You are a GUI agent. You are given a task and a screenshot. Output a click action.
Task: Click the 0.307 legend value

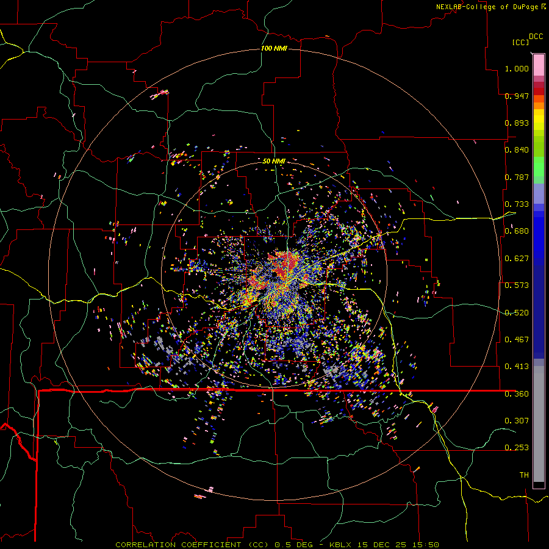coord(517,421)
